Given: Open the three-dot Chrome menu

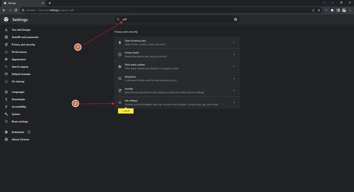Looking at the screenshot, I should point(350,10).
